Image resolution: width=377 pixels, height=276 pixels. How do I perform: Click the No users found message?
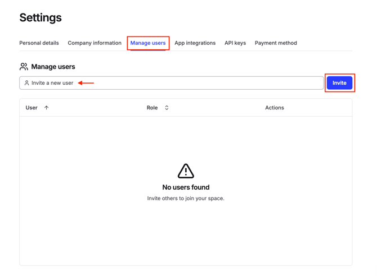pyautogui.click(x=186, y=187)
